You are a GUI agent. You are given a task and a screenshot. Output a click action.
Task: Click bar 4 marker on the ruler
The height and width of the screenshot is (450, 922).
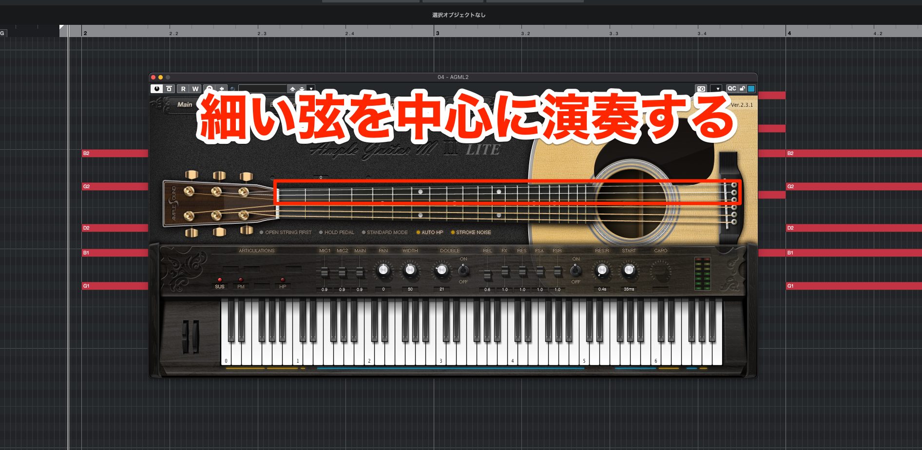(789, 33)
